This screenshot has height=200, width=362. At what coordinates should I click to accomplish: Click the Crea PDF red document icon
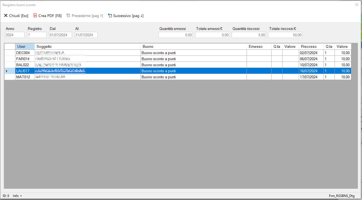point(35,16)
